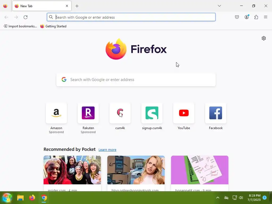Image resolution: width=272 pixels, height=204 pixels.
Task: Open Firefox account menu
Action: point(247,17)
